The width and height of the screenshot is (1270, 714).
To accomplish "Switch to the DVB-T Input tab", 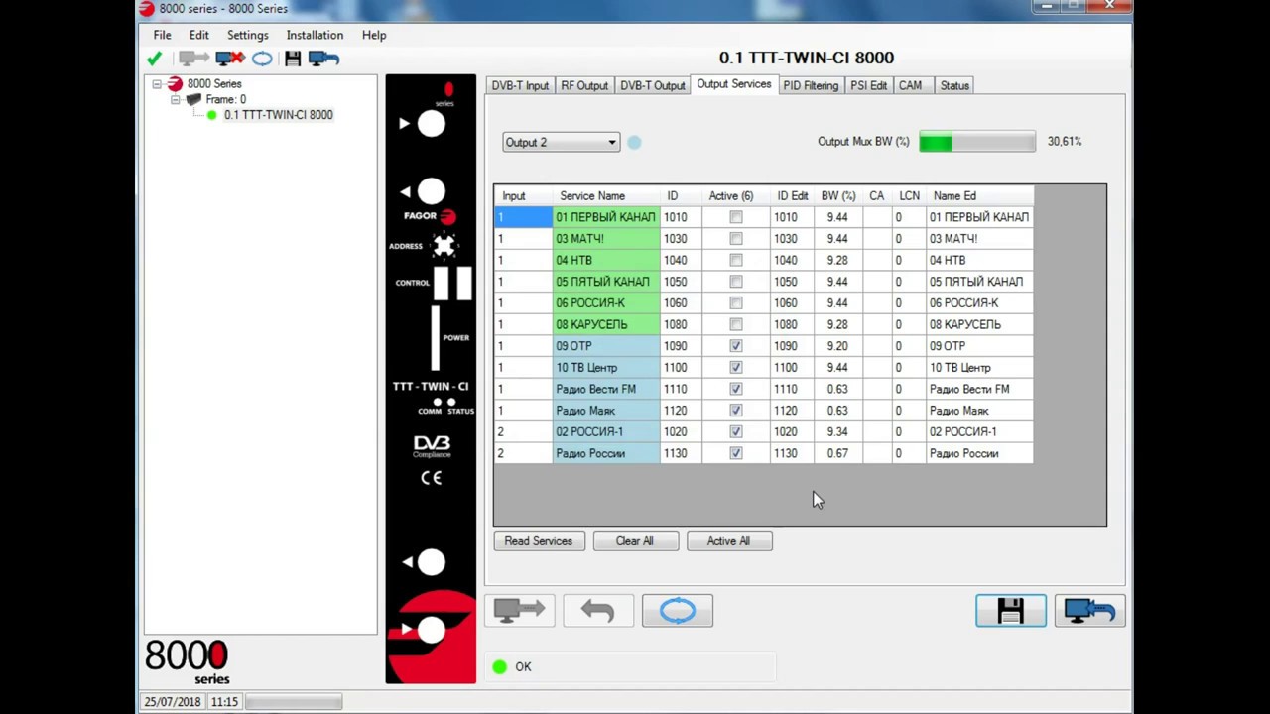I will (520, 86).
